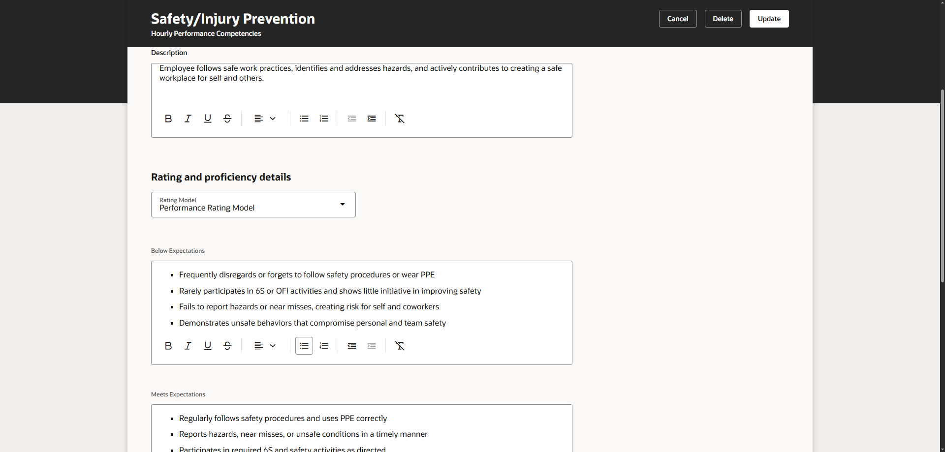Open alignment dropdown in Below Expectations toolbar
This screenshot has height=452, width=945.
265,346
